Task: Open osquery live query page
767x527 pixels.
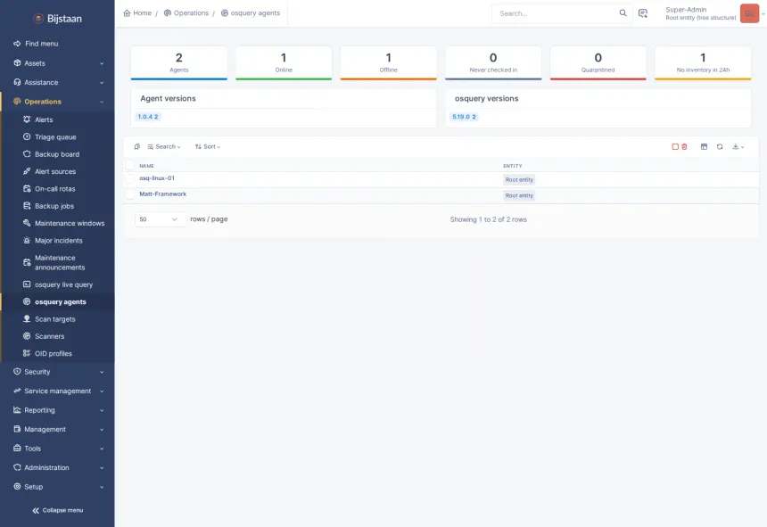Action: [x=63, y=284]
